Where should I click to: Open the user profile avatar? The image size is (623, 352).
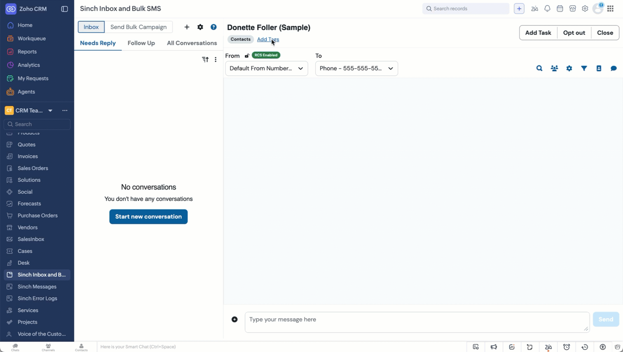tap(598, 9)
